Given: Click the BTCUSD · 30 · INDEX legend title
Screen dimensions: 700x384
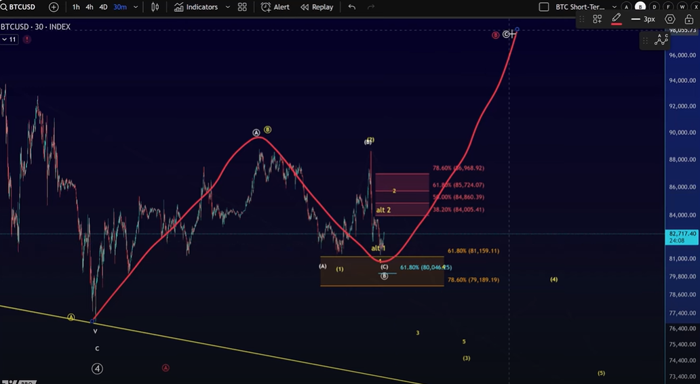Looking at the screenshot, I should [x=36, y=27].
